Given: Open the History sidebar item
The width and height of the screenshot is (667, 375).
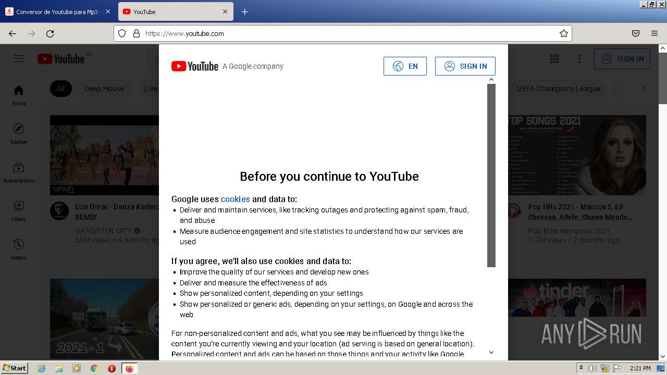Looking at the screenshot, I should 19,249.
